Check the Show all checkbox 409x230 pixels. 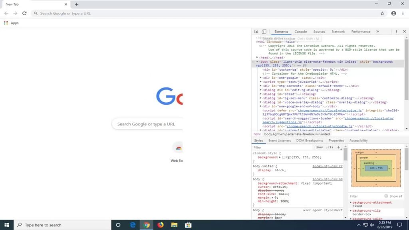(386, 196)
